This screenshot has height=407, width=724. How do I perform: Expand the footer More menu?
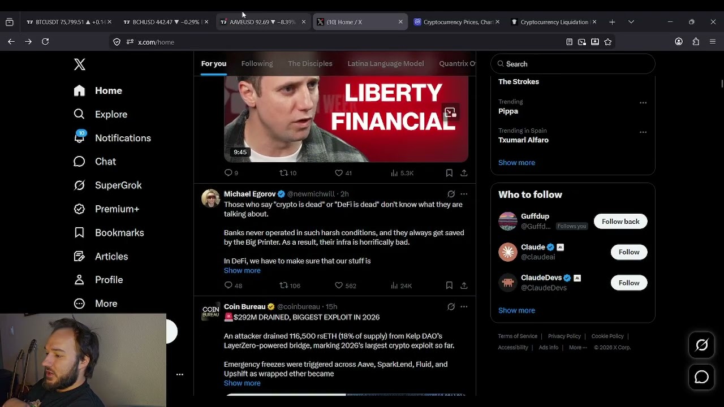[578, 348]
